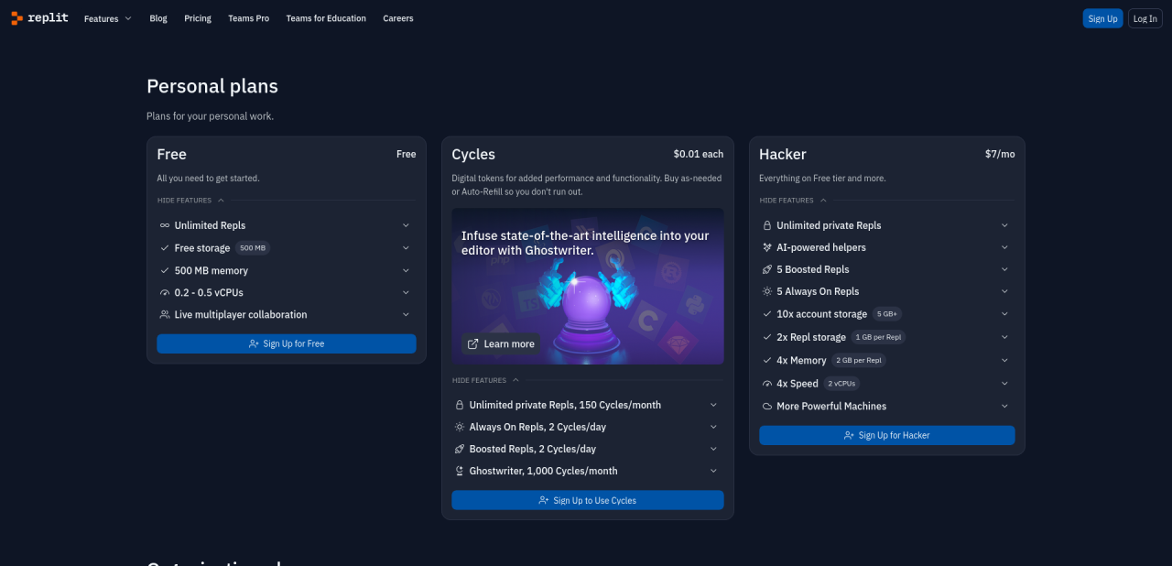Toggle Hide Features in Hacker plan
This screenshot has width=1172, height=566.
pos(793,201)
